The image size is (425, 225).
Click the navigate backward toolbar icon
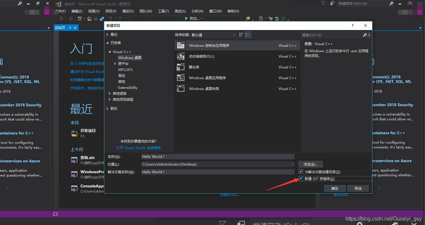coord(61,19)
